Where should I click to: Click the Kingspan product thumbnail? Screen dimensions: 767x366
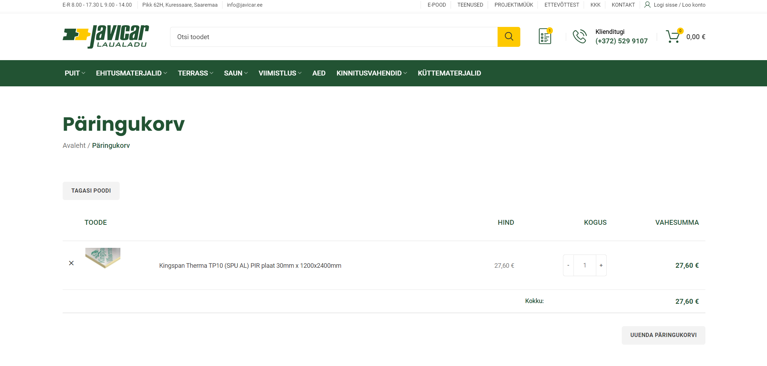pos(103,258)
